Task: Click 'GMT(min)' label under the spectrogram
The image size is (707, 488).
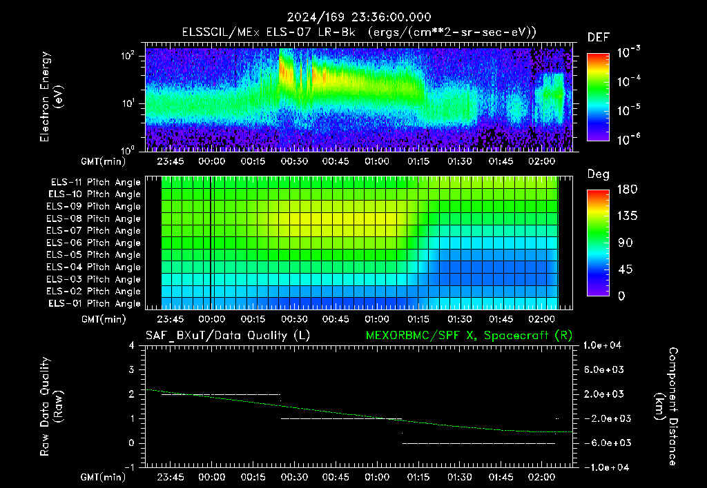Action: coord(104,161)
